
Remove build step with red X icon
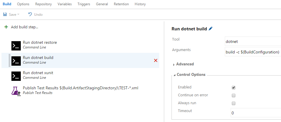pyautogui.click(x=155, y=60)
